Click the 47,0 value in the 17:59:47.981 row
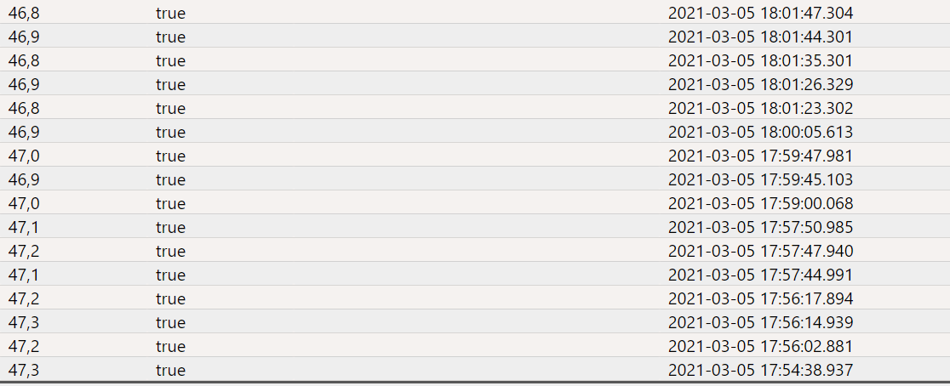Screen dimensions: 950x386 [x=23, y=156]
